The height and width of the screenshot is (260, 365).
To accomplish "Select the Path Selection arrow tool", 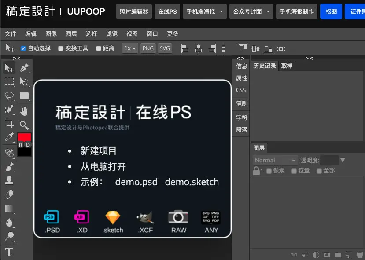I will click(24, 82).
